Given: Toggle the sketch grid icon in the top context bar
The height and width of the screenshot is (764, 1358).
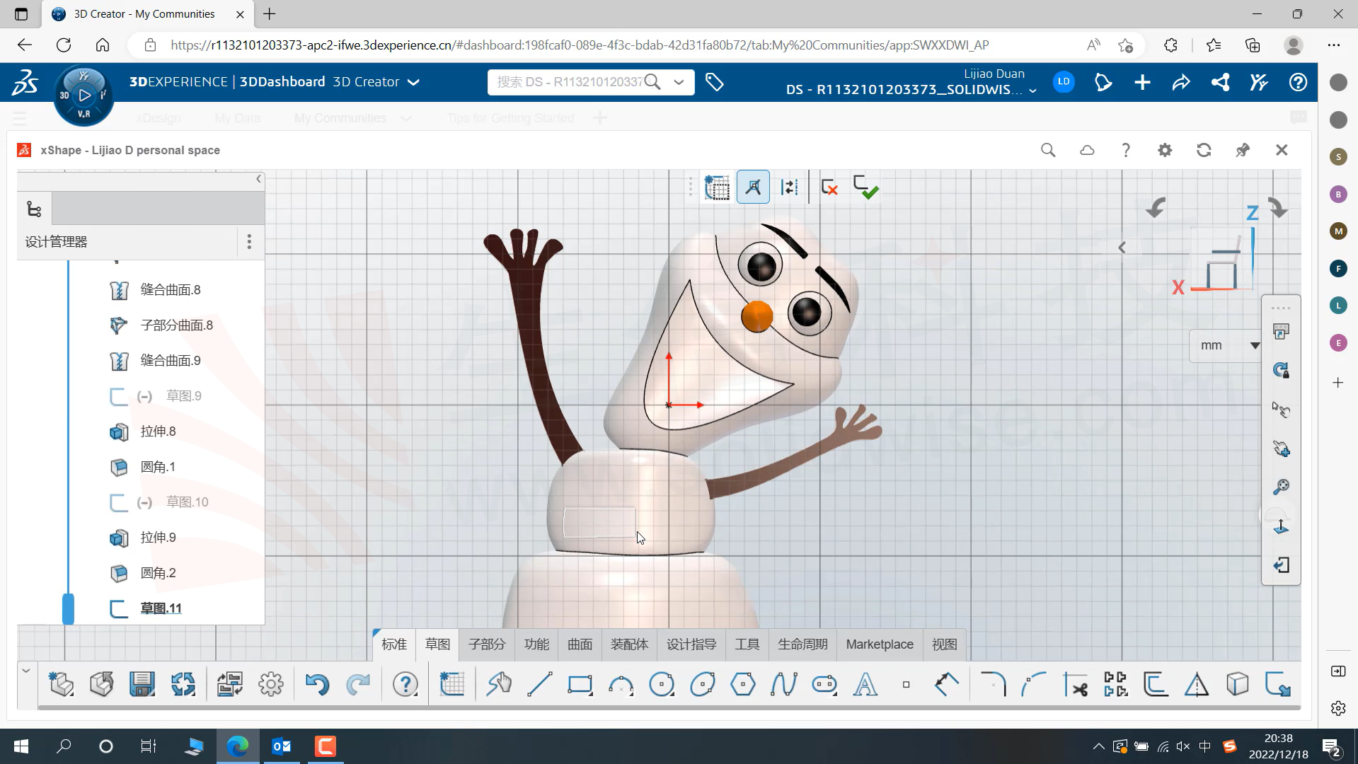Looking at the screenshot, I should (717, 187).
